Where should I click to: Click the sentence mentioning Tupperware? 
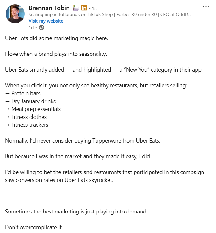coord(83,141)
